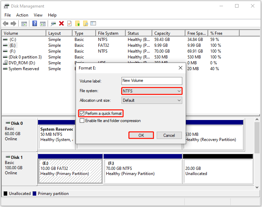Click Cancel in Format E: dialog
The height and width of the screenshot is (207, 262).
[x=169, y=135]
